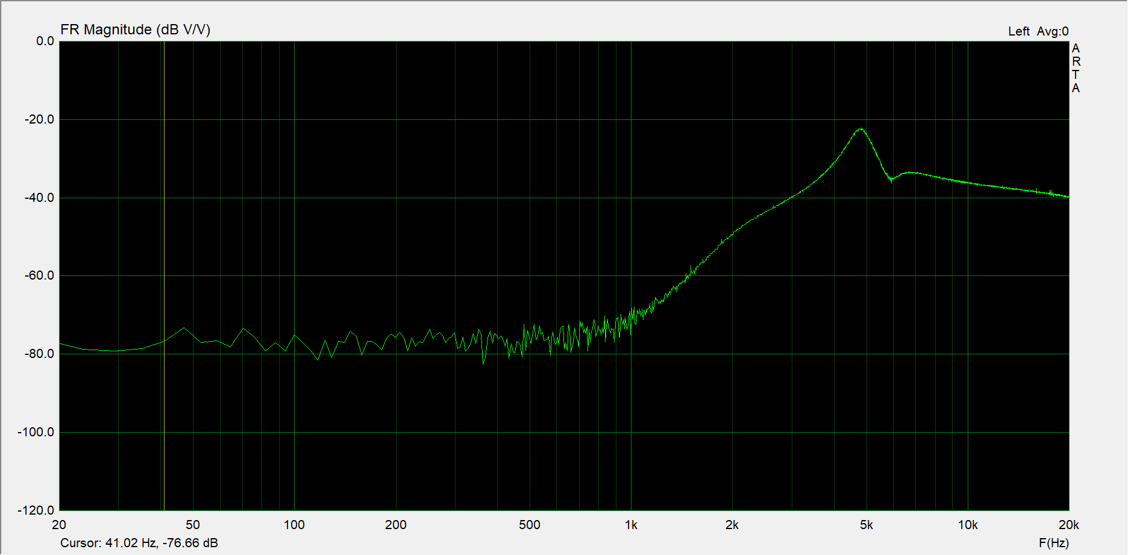Image resolution: width=1128 pixels, height=555 pixels.
Task: Click the vertical ARTA logo text
Action: [1076, 68]
